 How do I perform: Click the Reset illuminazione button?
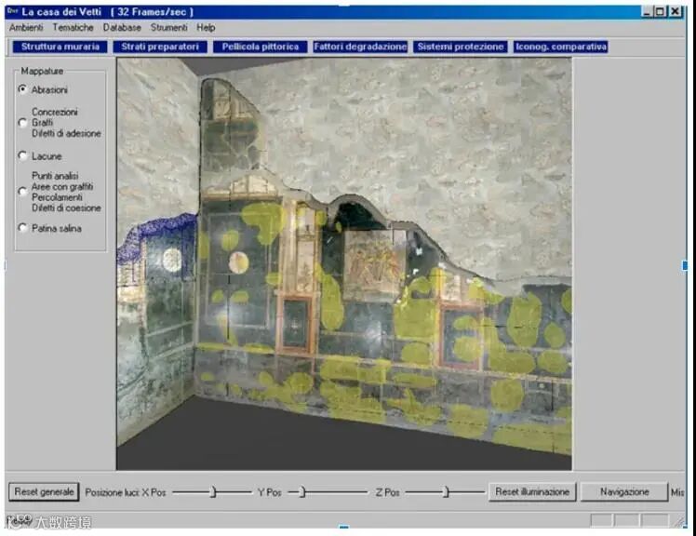[532, 492]
